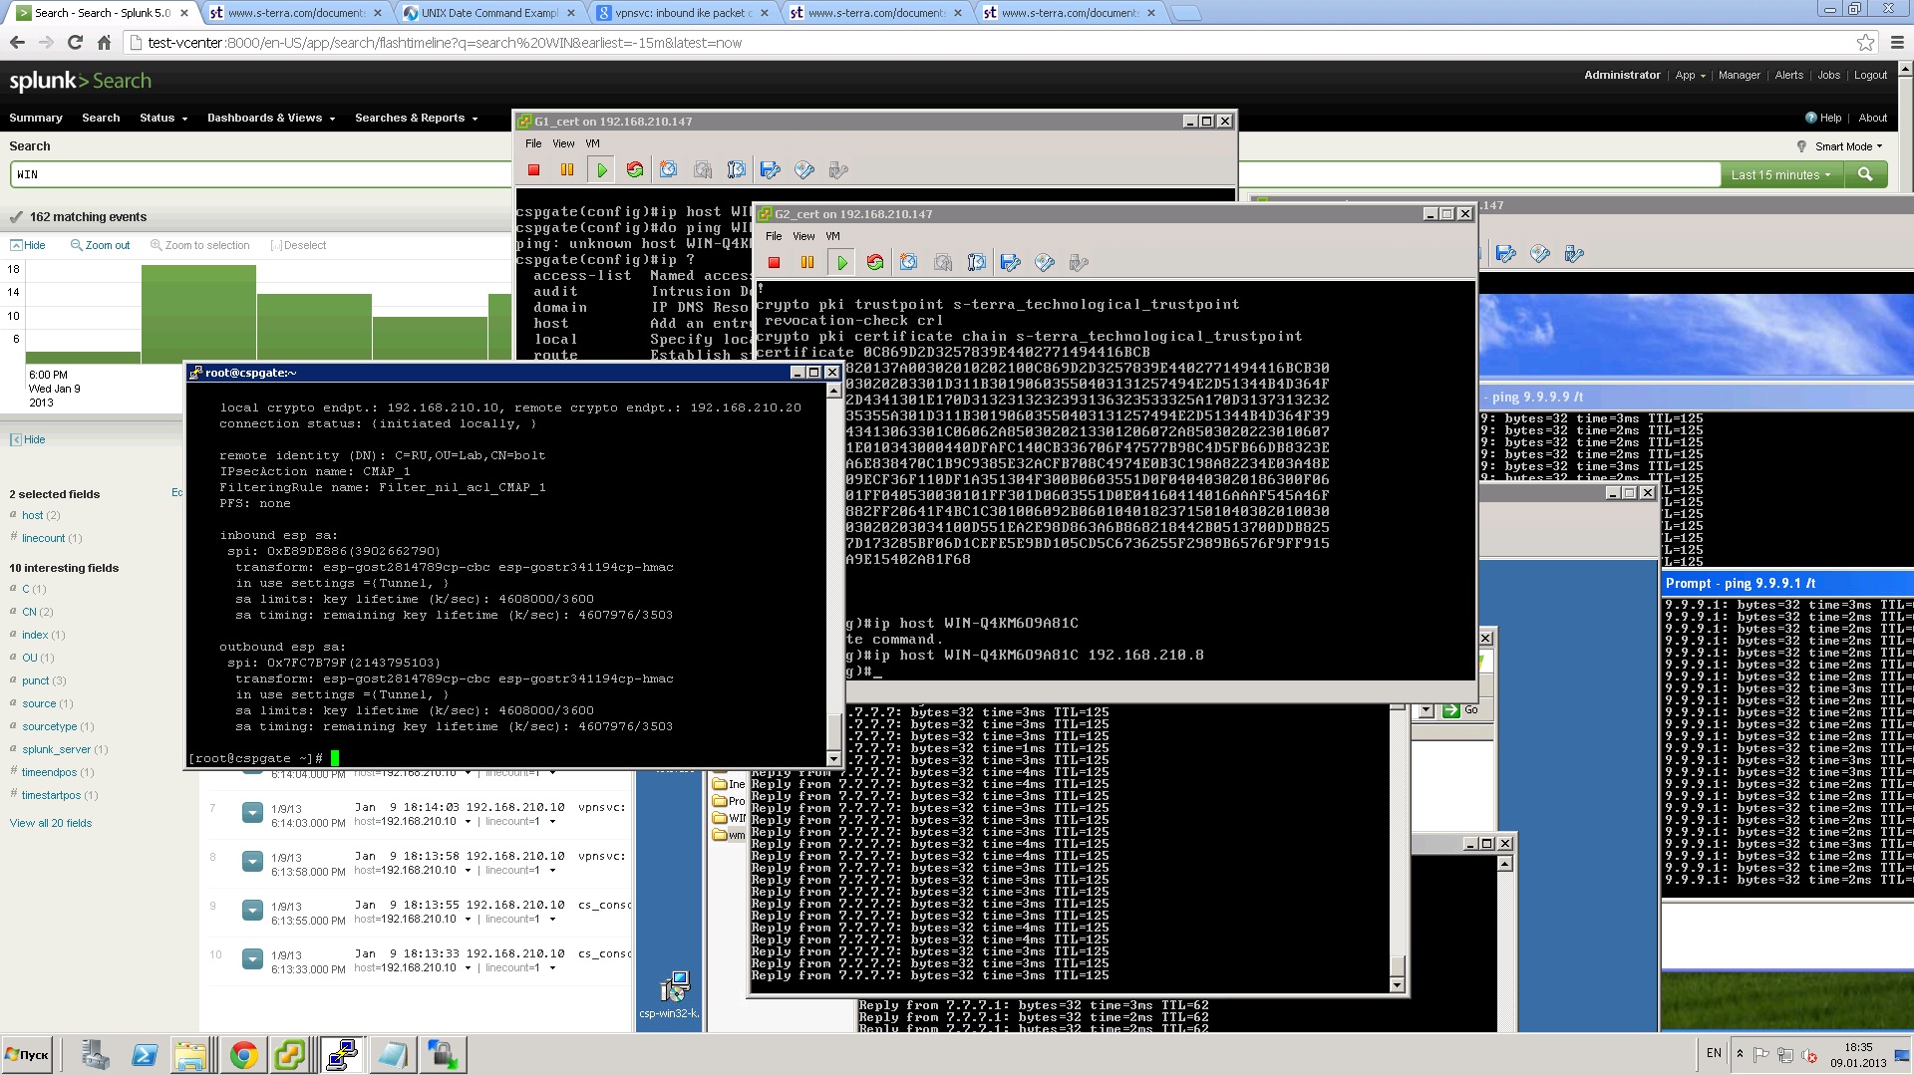Viewport: 1914px width, 1076px height.
Task: Open the Пуск start menu
Action: pos(28,1054)
